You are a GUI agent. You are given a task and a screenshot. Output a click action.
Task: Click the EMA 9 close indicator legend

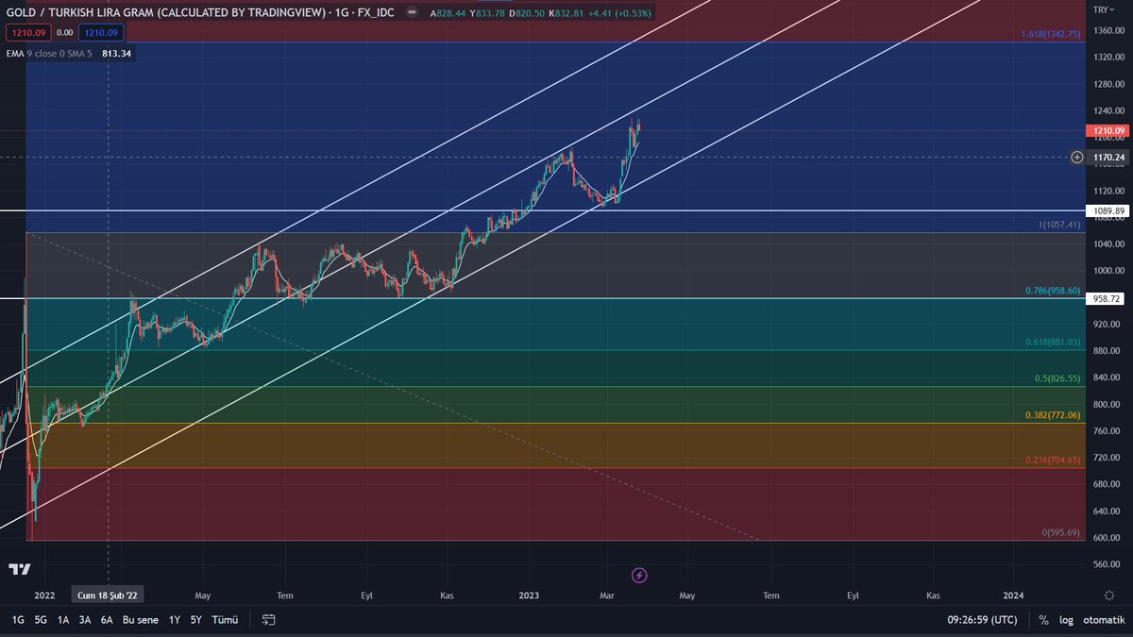click(x=49, y=54)
